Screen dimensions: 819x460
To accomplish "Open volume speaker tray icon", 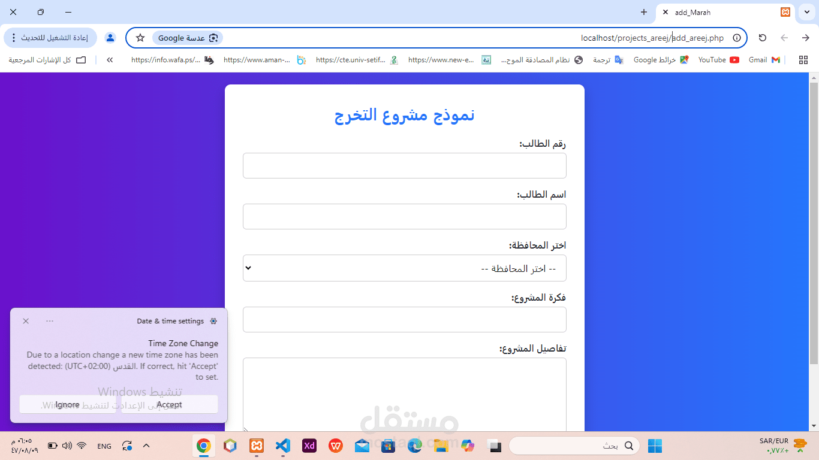I will tap(67, 446).
